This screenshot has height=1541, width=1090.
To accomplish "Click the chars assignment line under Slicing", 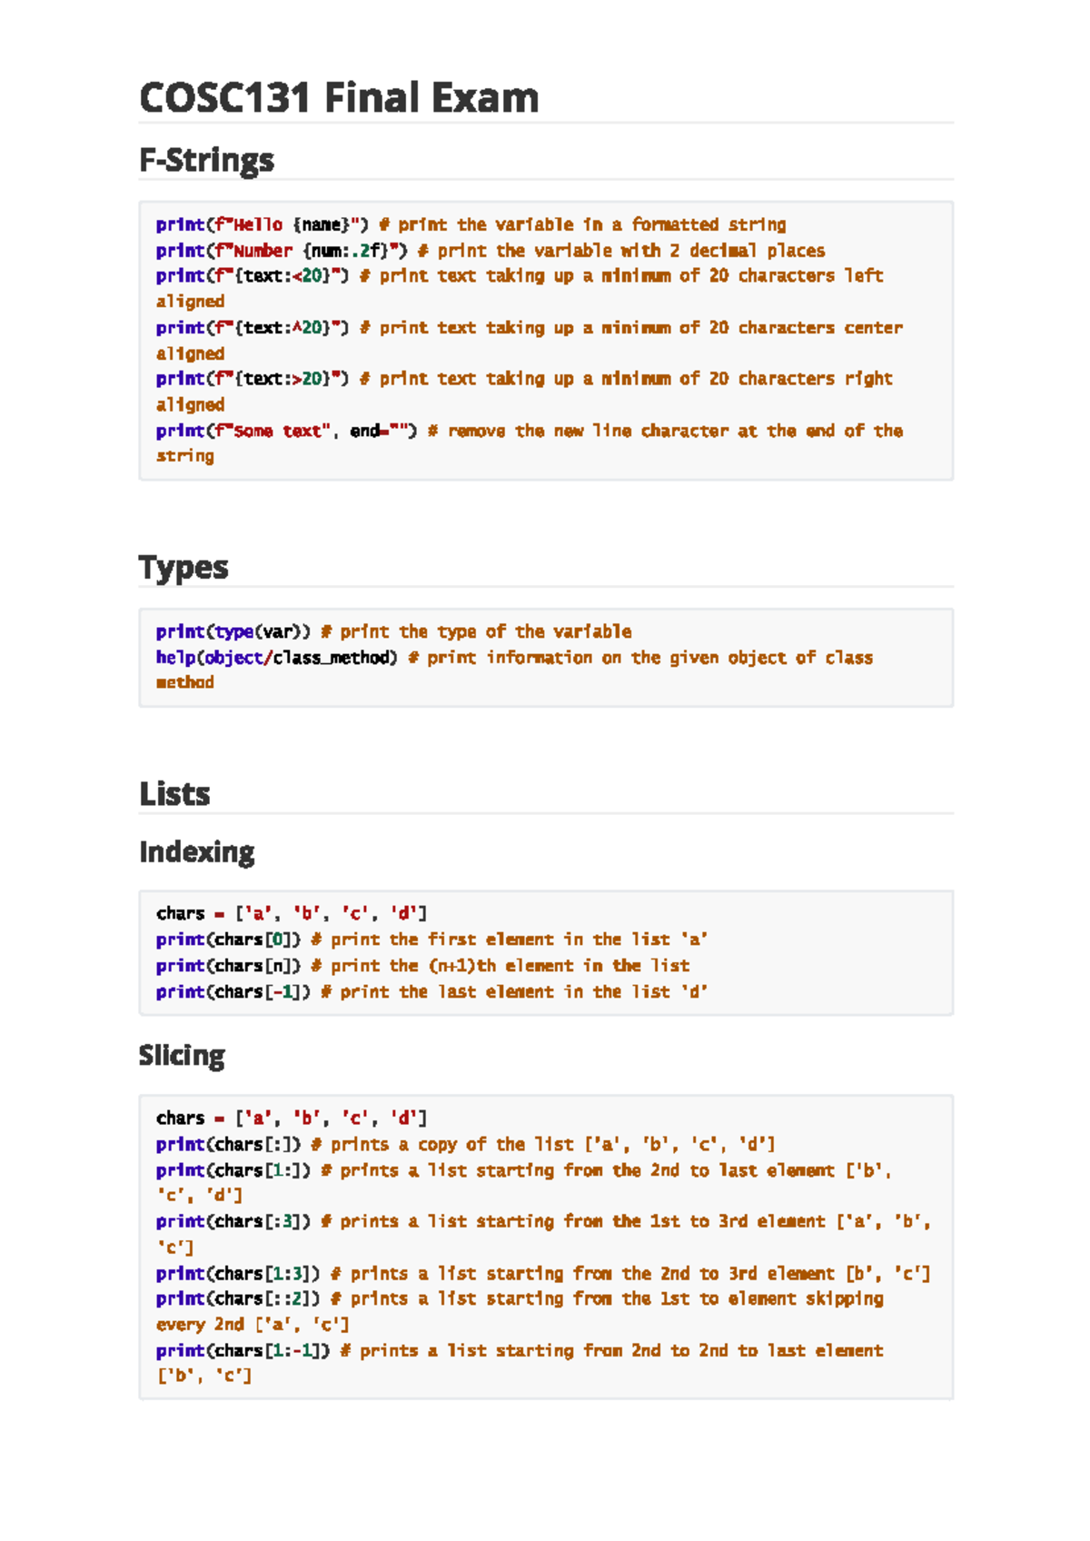I will [x=292, y=1118].
